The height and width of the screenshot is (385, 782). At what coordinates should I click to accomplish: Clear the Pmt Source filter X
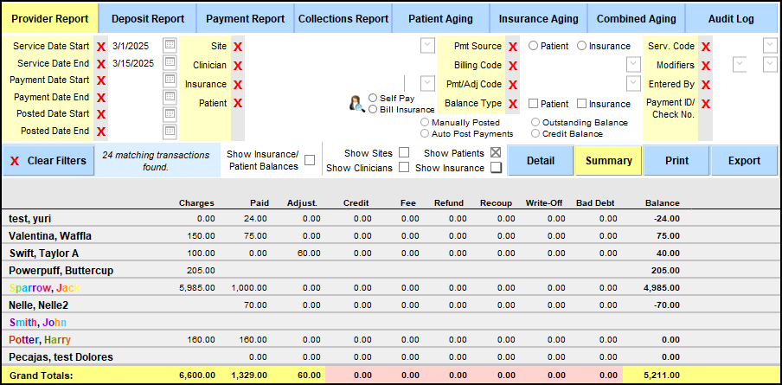(x=512, y=47)
